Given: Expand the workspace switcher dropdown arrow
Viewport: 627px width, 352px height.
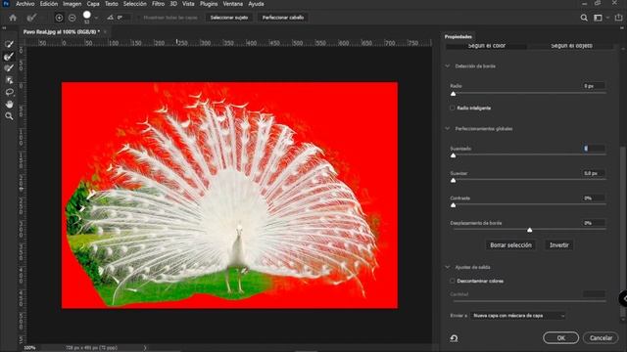Looking at the screenshot, I should click(x=607, y=18).
